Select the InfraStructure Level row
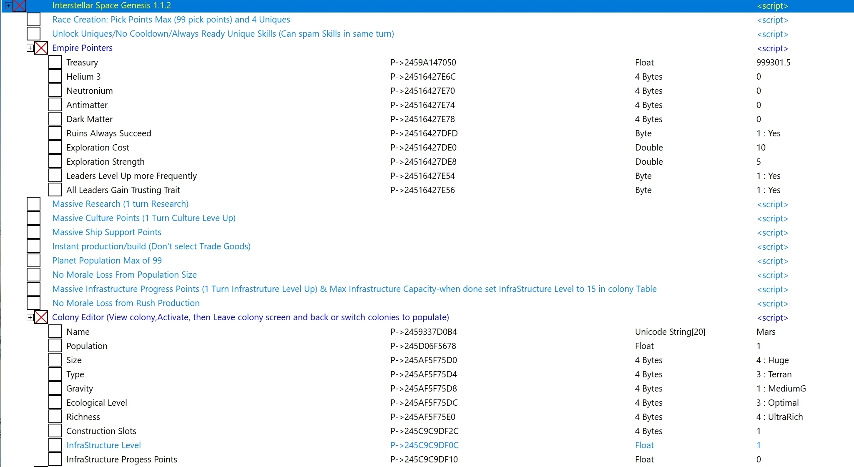This screenshot has width=854, height=467. tap(103, 445)
